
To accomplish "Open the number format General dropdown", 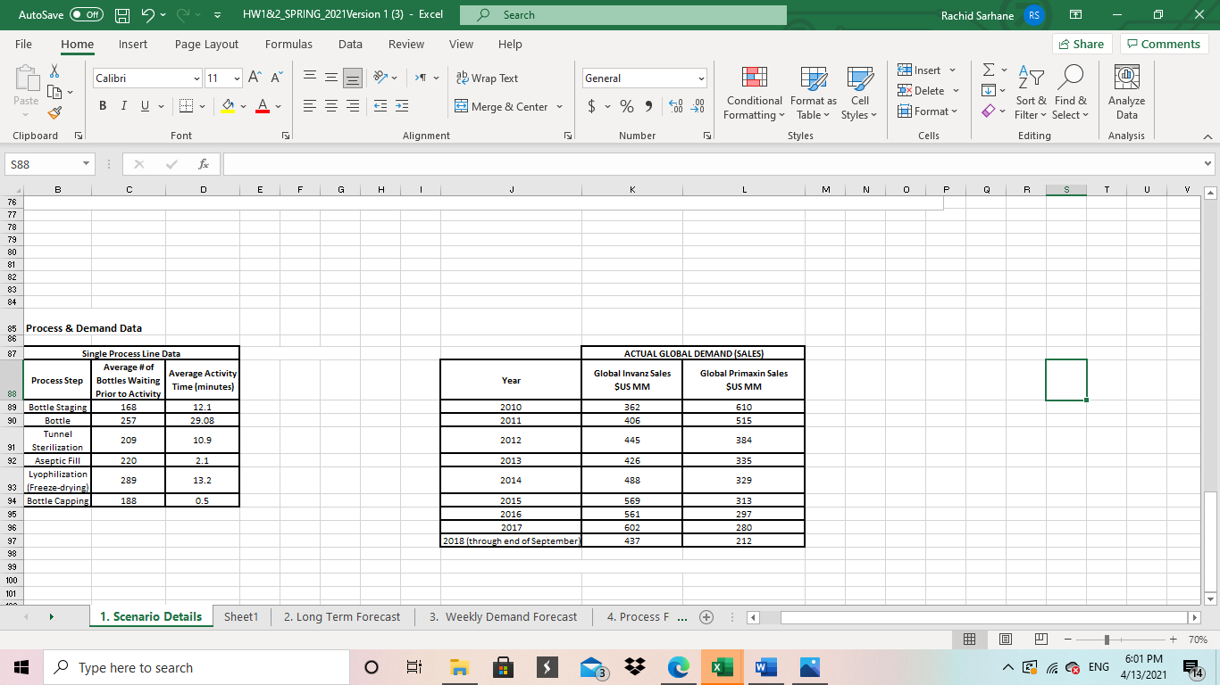I will (x=701, y=78).
